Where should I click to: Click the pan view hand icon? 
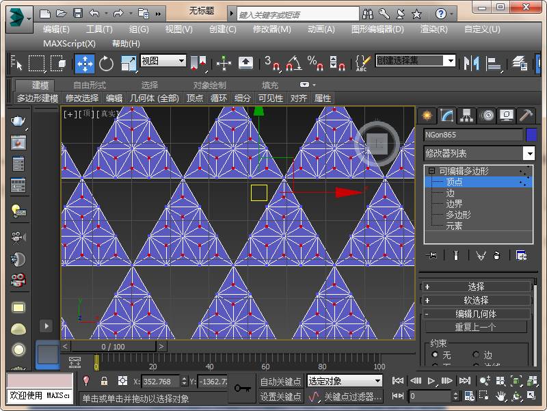tap(501, 397)
